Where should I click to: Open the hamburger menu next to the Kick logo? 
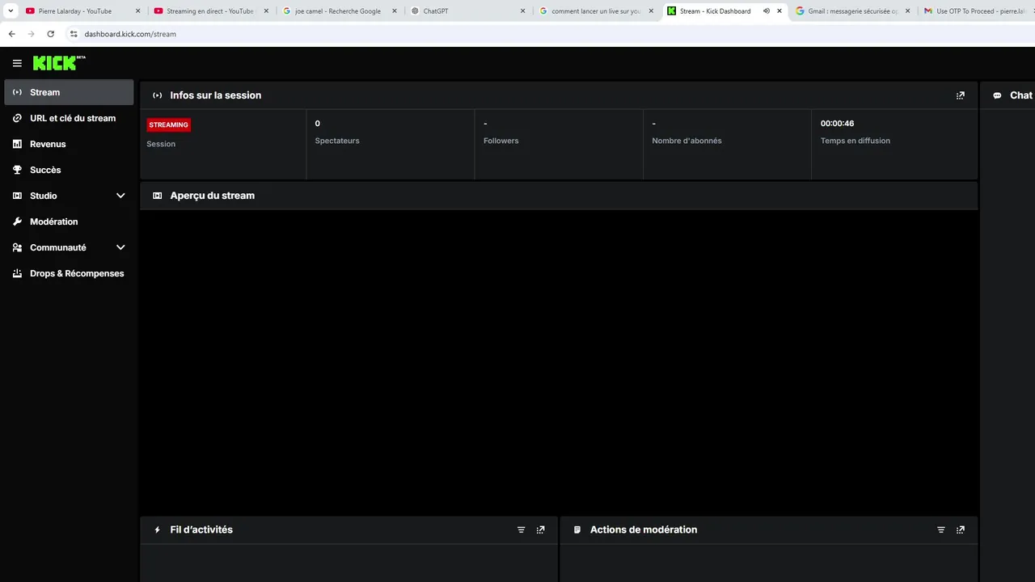pos(17,63)
